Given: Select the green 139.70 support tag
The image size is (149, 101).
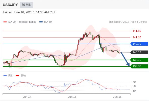Looking at the screenshot, I should 139,60.
